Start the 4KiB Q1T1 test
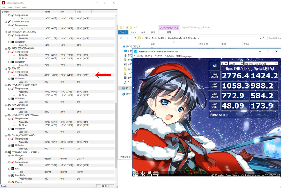This screenshot has height=188, width=281. [x=215, y=105]
